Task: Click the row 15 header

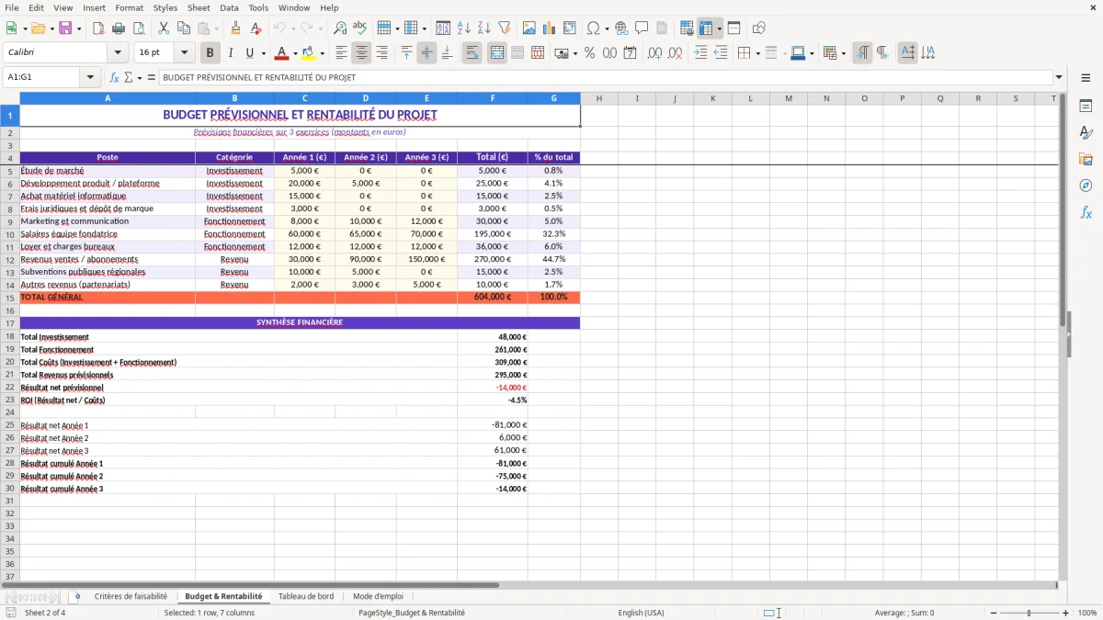Action: (10, 298)
